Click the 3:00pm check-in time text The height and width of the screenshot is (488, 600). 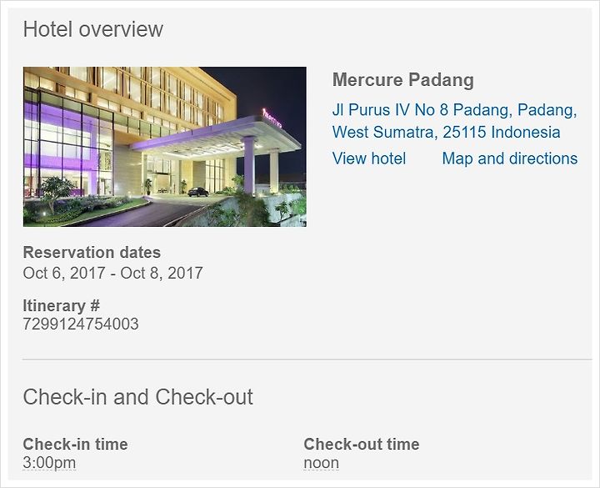coord(49,462)
